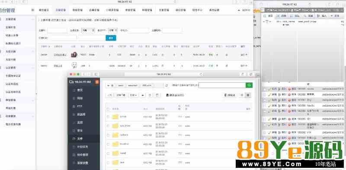Open second select box in 后台管理 filters
This screenshot has width=346, height=170.
pyautogui.click(x=112, y=30)
